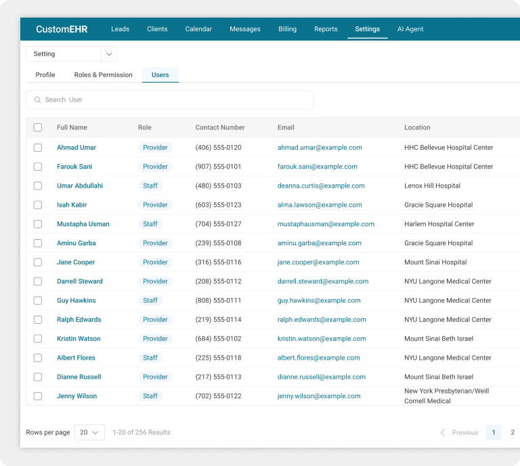The height and width of the screenshot is (466, 520).
Task: Click into the Search User field
Action: coord(170,100)
